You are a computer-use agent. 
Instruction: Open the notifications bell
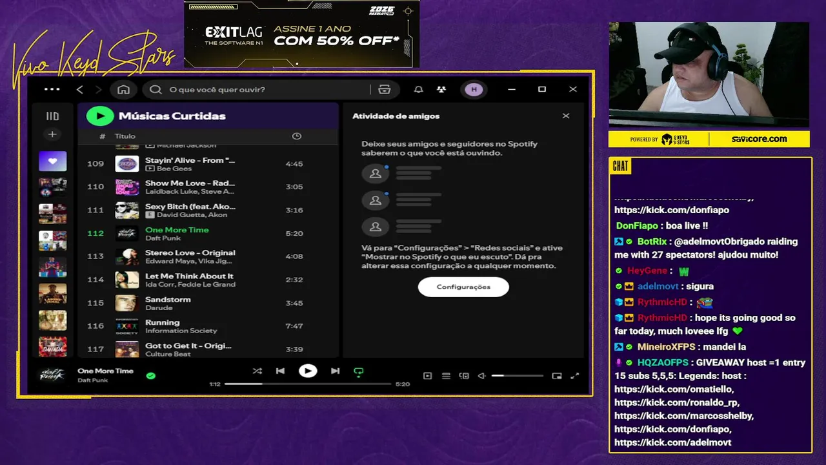pyautogui.click(x=419, y=89)
